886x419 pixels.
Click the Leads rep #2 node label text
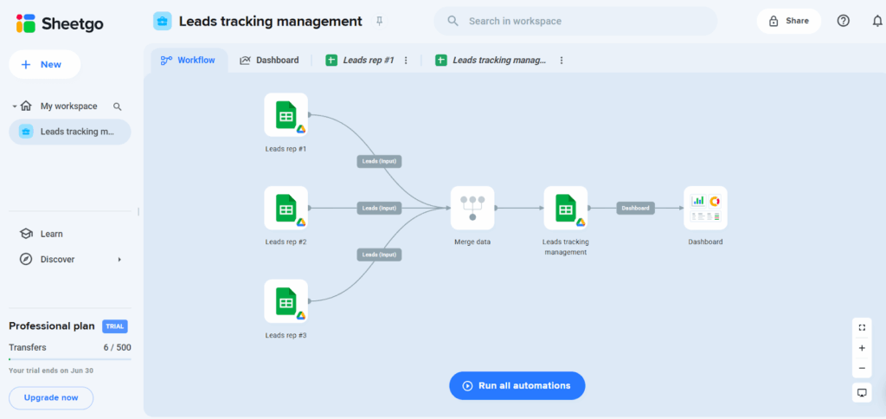286,242
